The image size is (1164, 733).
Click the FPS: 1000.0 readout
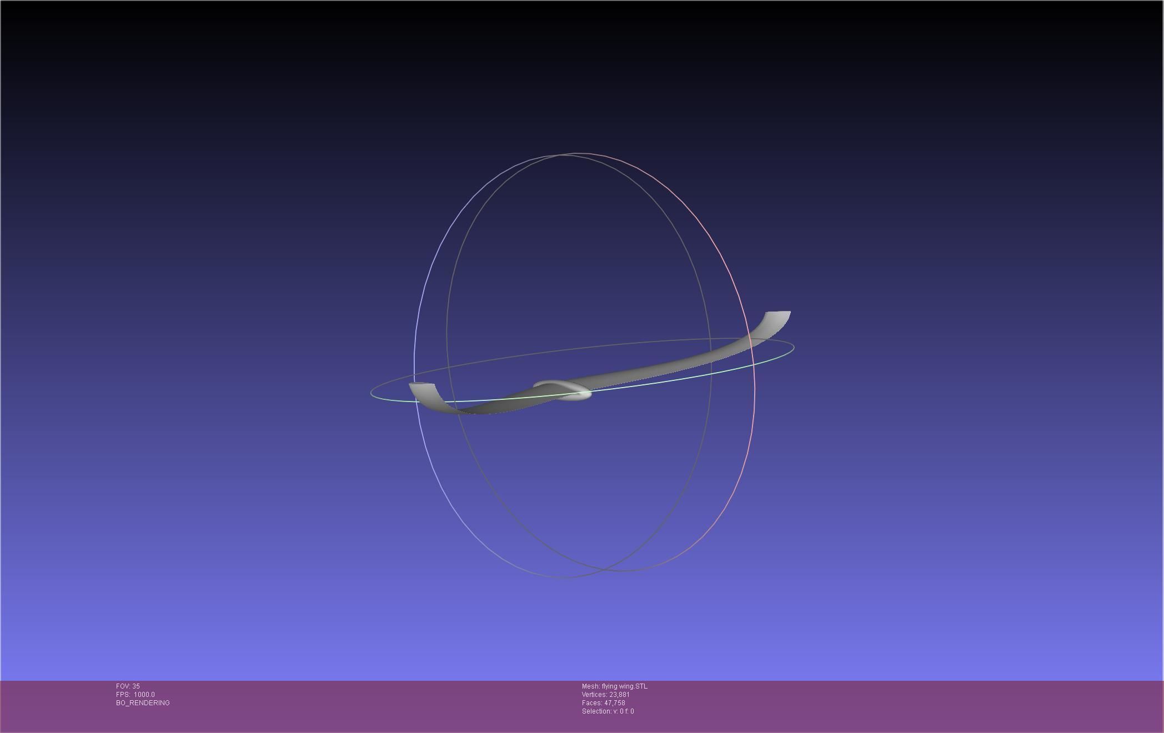136,695
